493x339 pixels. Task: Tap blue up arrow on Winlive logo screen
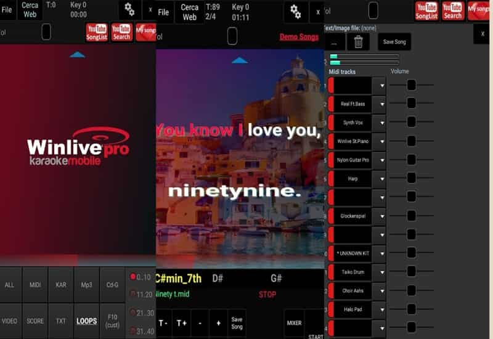coord(78,55)
